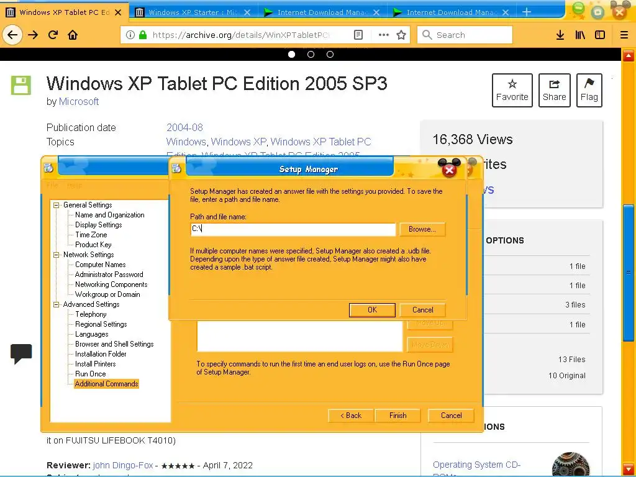Switch to the first Internet Download Manager tab
This screenshot has width=636, height=477.
(322, 12)
